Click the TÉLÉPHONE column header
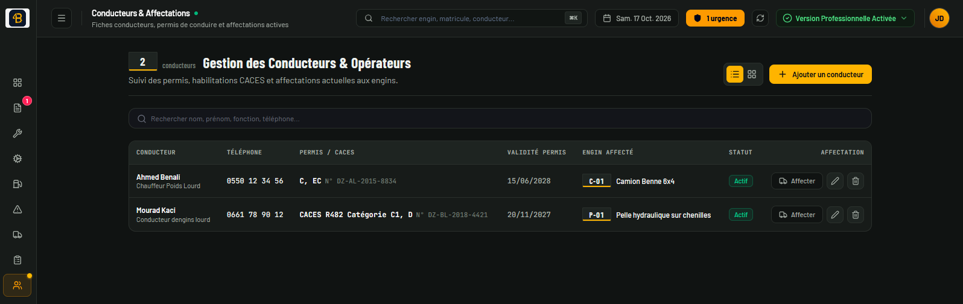Screen dimensions: 963x304 (244, 153)
